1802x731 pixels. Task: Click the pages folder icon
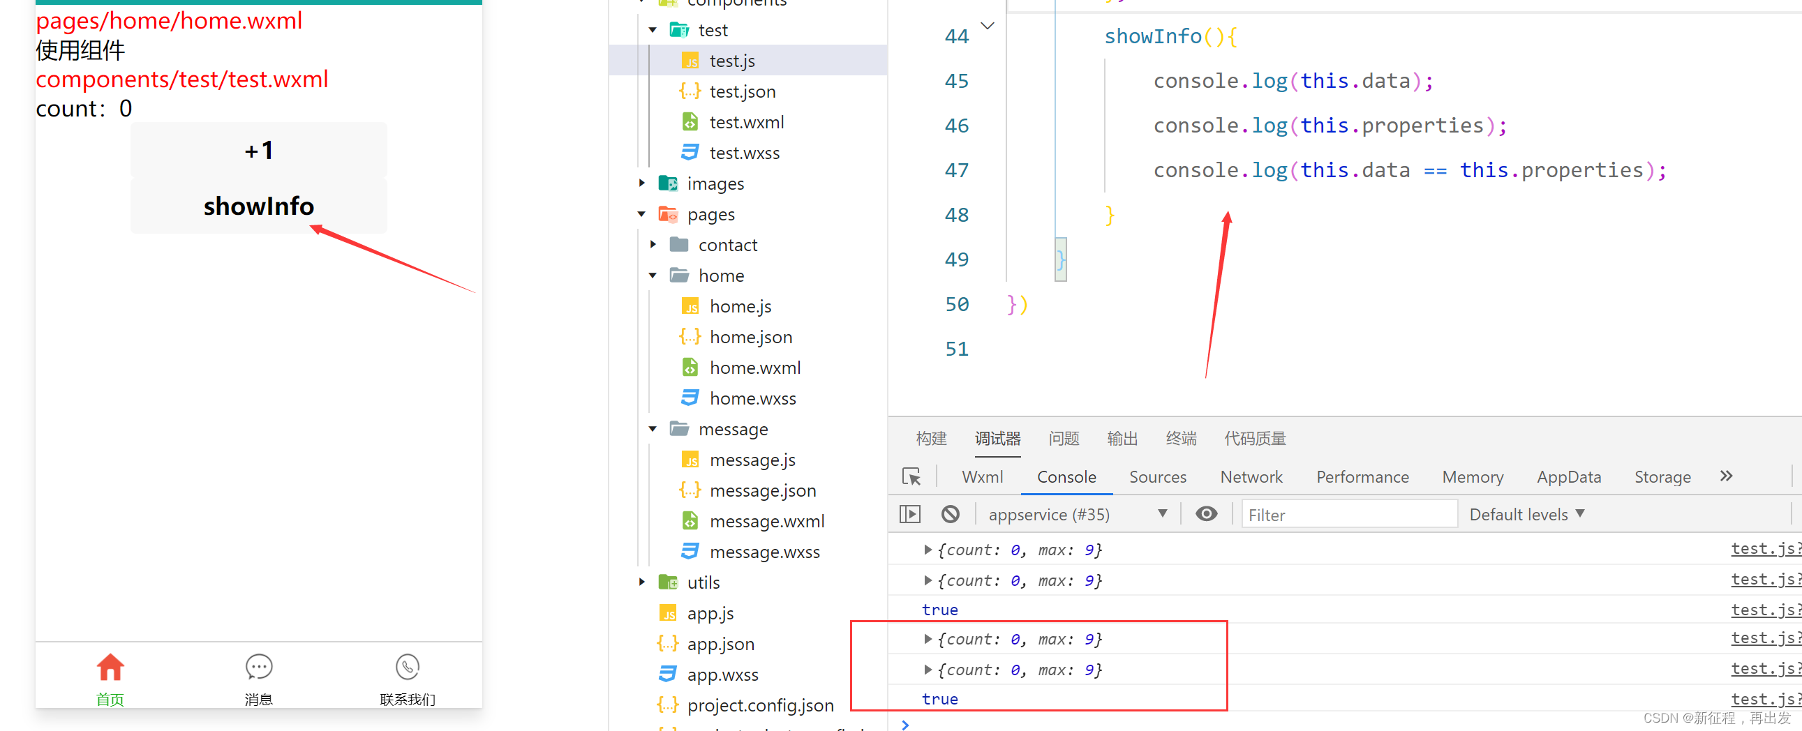coord(668,215)
